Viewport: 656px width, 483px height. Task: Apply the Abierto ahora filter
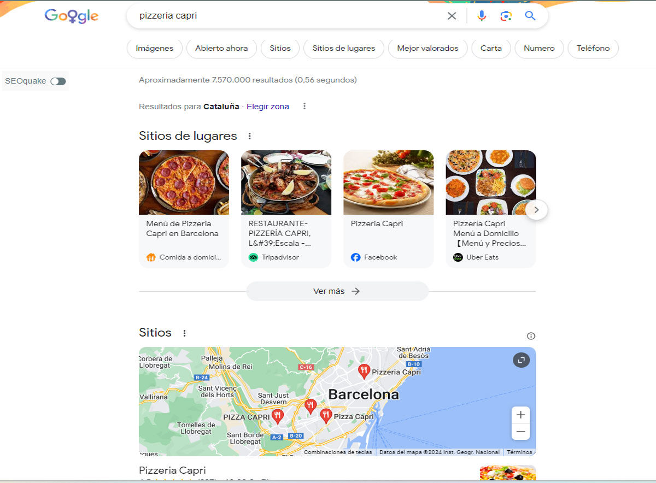point(221,48)
